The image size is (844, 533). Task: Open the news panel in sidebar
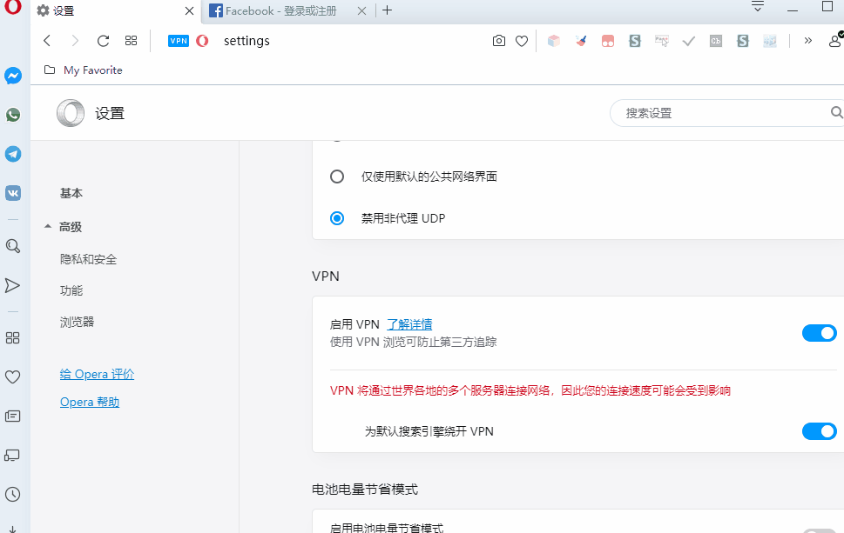(x=12, y=416)
